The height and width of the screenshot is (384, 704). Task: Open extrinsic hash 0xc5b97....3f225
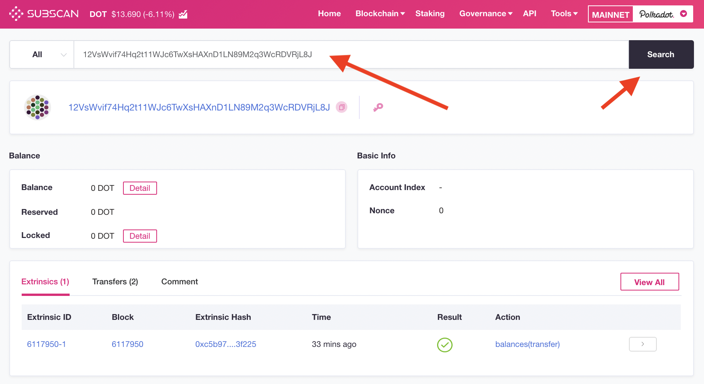click(226, 344)
